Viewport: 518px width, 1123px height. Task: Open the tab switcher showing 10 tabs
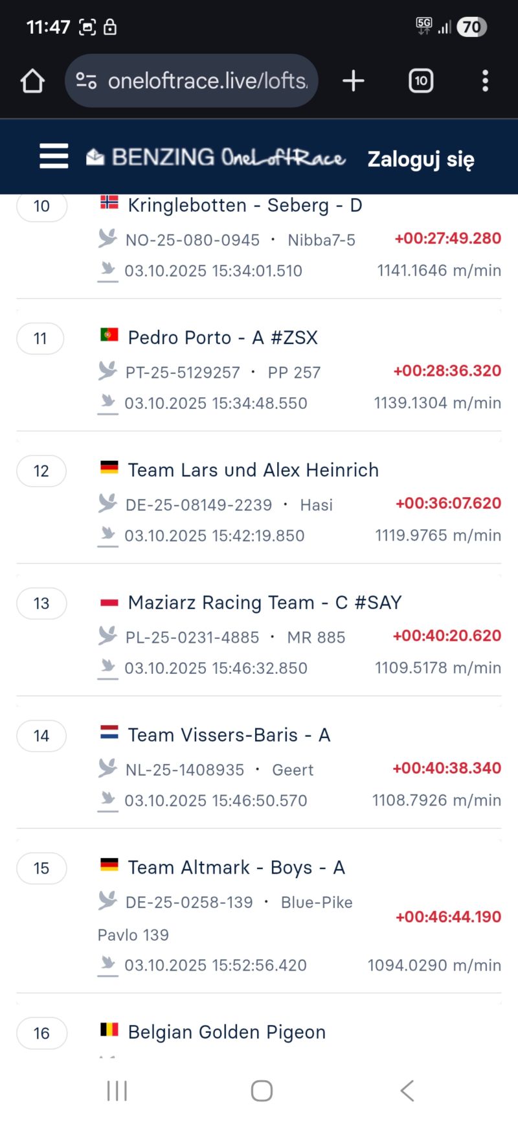(421, 81)
